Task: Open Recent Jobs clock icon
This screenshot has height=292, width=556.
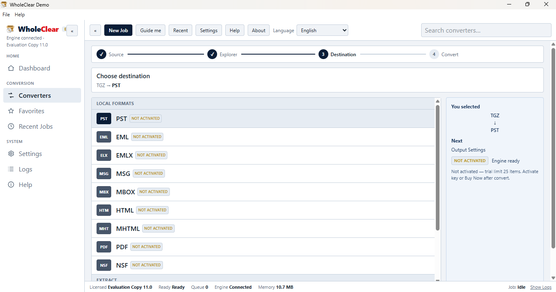Action: pos(11,127)
